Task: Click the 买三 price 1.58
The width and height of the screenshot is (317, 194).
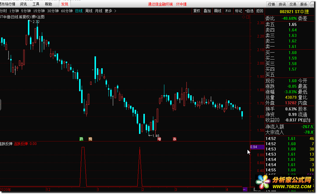Action: [293, 64]
